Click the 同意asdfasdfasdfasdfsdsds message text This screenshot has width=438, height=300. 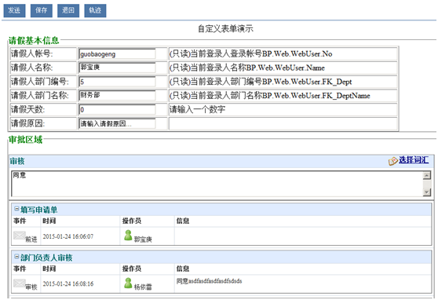point(209,281)
